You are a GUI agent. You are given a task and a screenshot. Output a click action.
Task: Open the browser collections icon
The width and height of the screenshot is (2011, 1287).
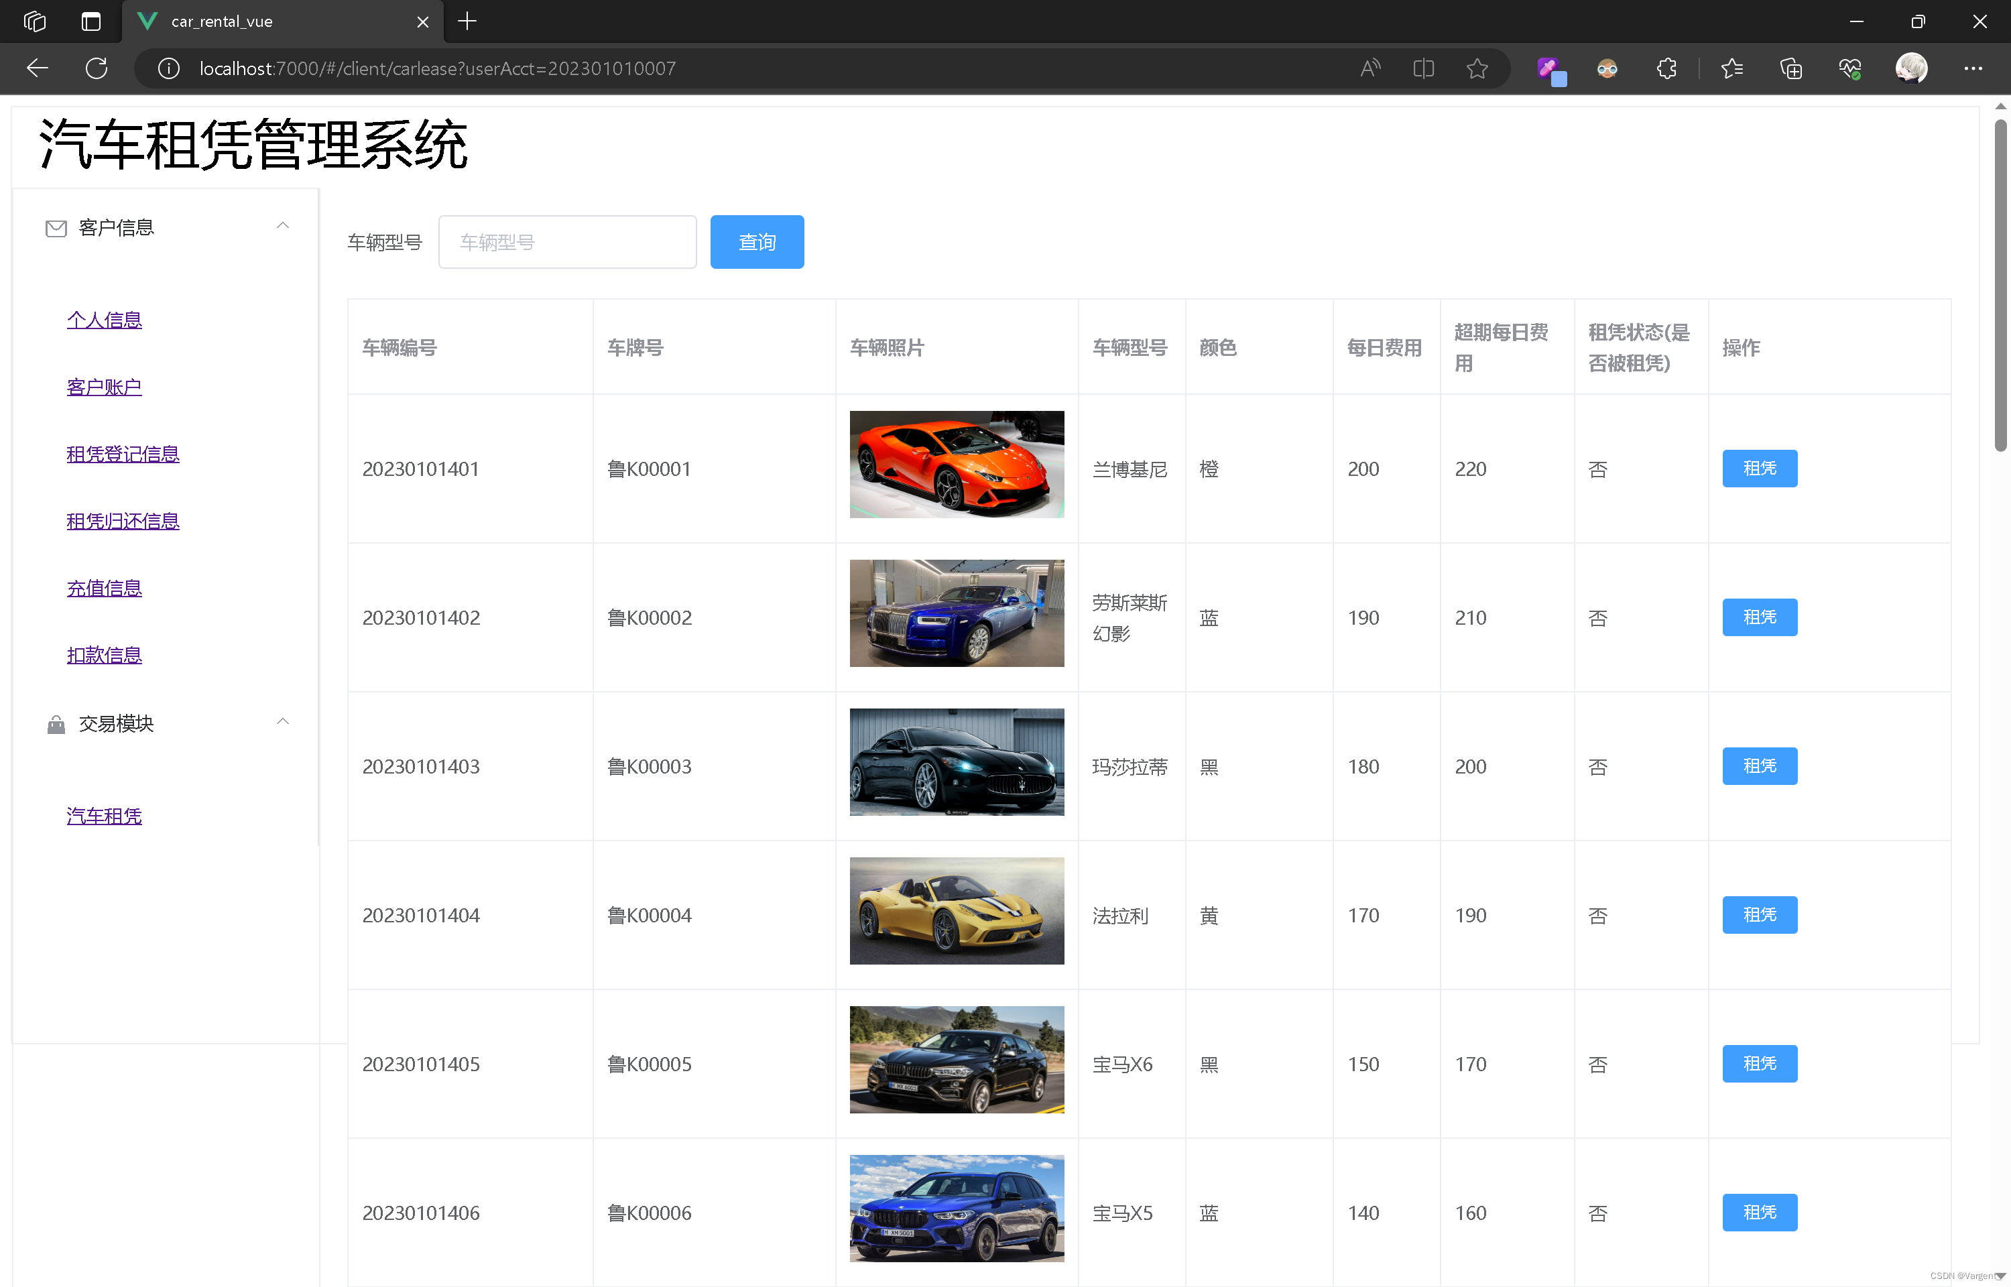pos(1790,68)
